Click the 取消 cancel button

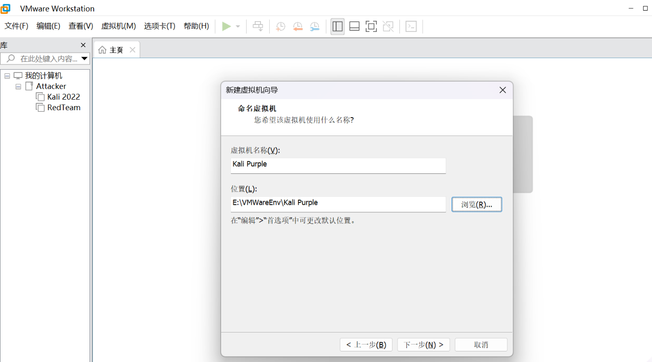click(x=481, y=344)
